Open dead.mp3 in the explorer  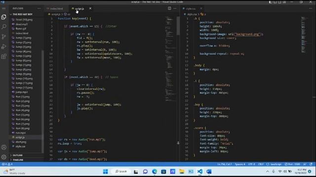click(22, 24)
